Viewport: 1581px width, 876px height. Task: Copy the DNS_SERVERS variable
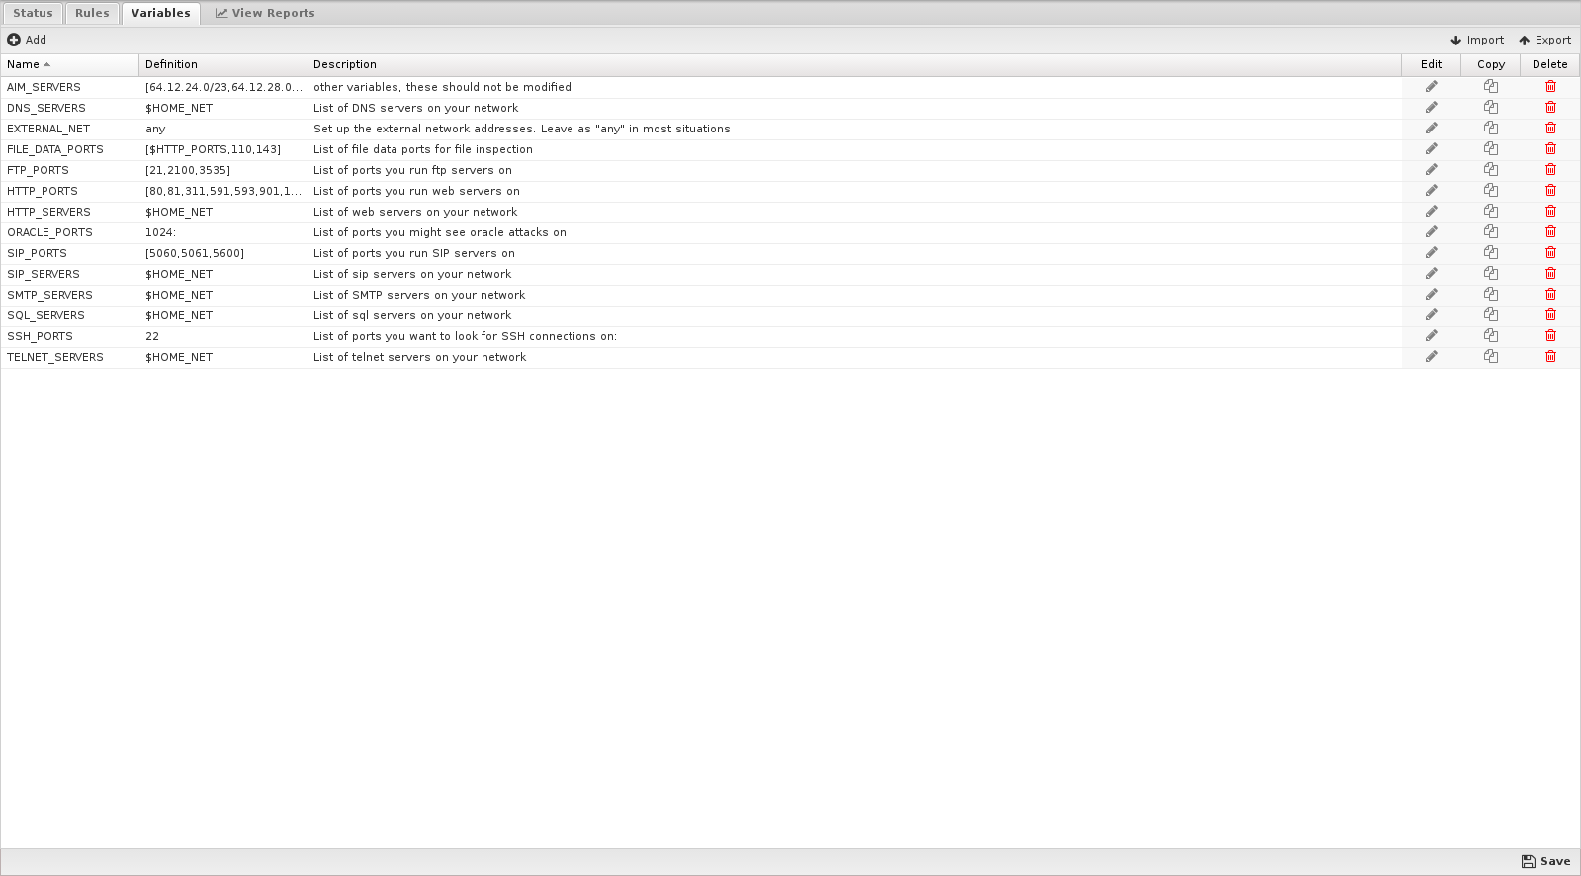[1490, 108]
